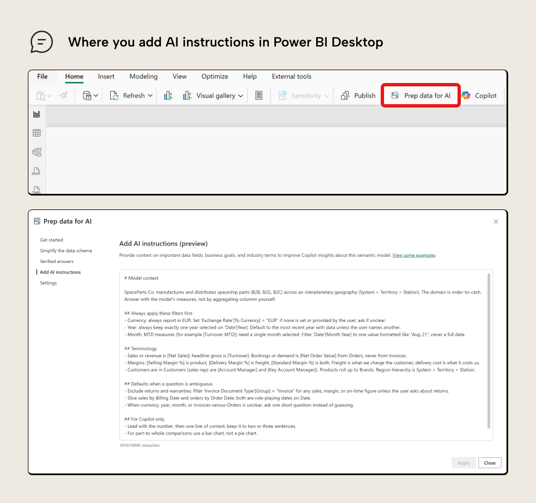Image resolution: width=536 pixels, height=503 pixels.
Task: Click the Format painter brush icon
Action: click(63, 95)
